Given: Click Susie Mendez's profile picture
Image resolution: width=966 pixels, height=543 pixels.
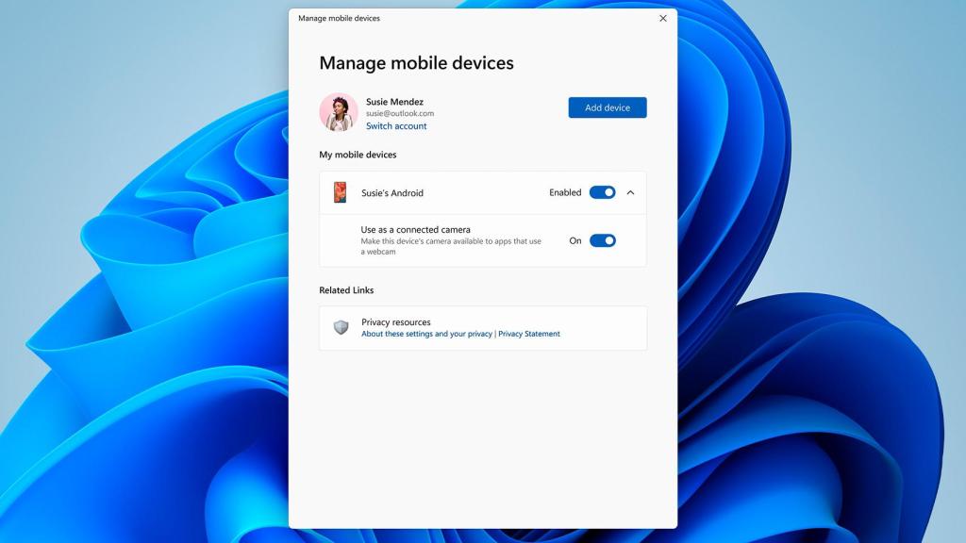Looking at the screenshot, I should click(x=339, y=112).
